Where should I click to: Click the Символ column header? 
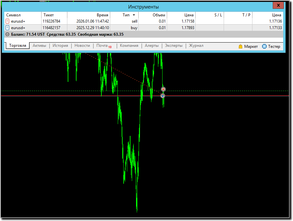tap(13, 15)
